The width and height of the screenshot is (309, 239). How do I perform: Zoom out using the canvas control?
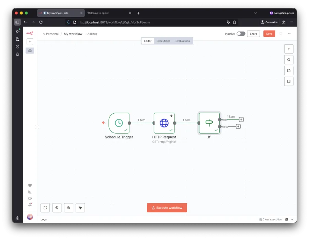tap(68, 208)
